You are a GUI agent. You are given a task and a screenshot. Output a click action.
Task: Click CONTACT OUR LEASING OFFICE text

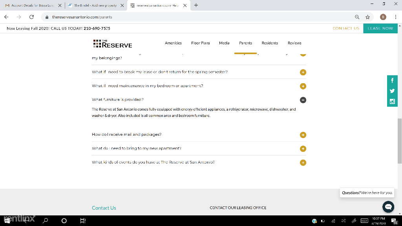coord(238,208)
